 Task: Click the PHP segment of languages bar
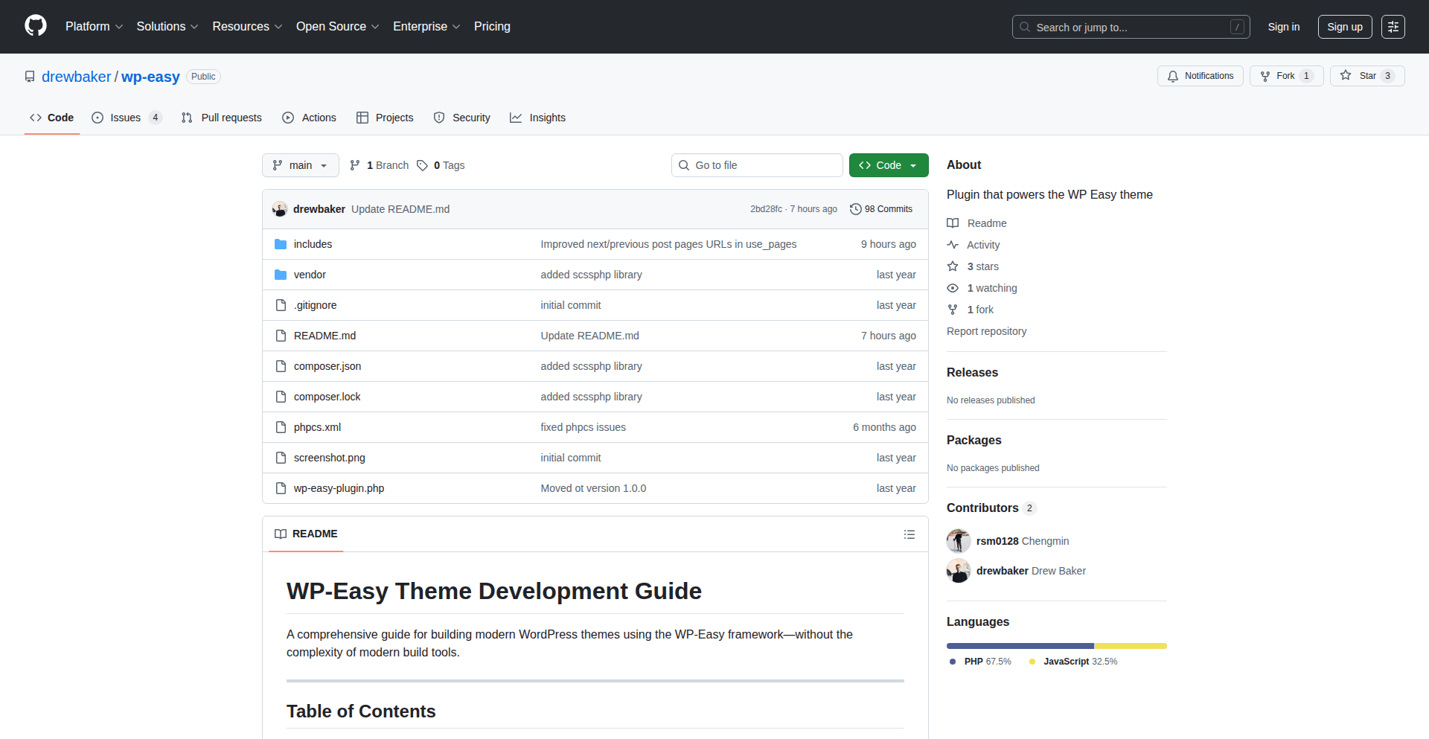(x=1020, y=646)
